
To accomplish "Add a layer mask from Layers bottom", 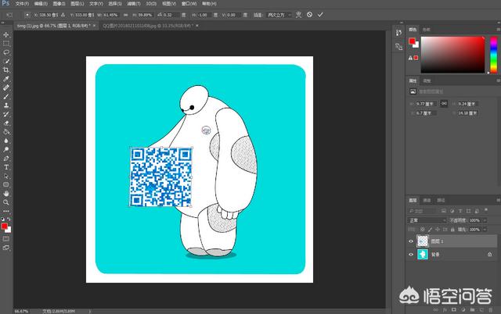I will click(x=454, y=309).
